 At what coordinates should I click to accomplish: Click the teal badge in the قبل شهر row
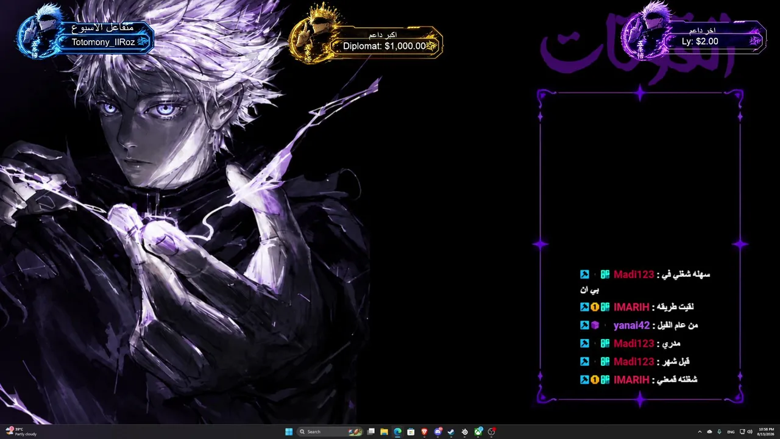[605, 362]
